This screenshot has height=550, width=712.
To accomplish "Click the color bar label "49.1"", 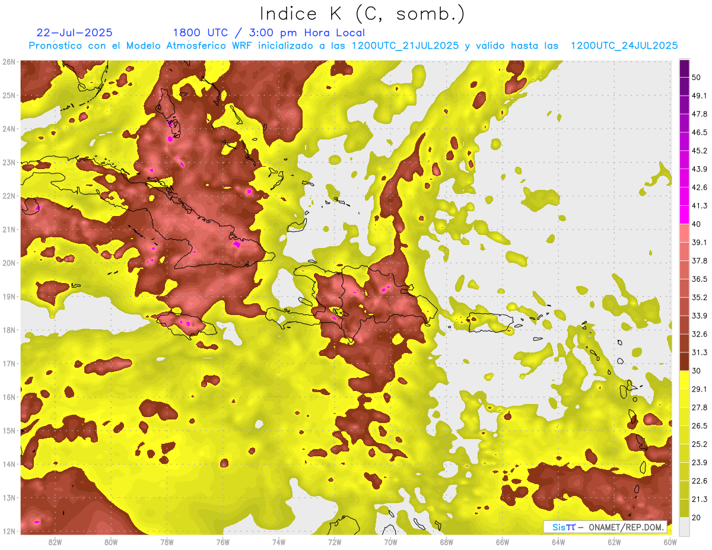I will 699,96.
